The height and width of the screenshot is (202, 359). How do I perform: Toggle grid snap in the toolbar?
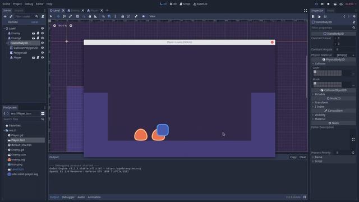[109, 16]
